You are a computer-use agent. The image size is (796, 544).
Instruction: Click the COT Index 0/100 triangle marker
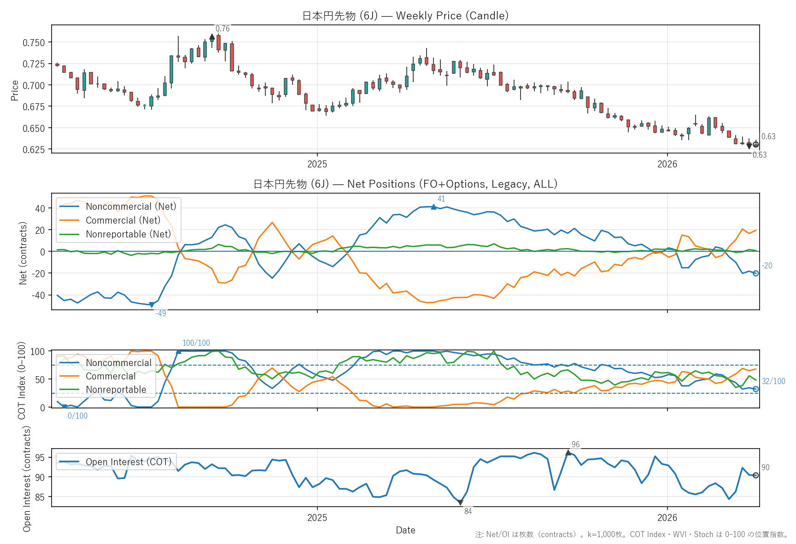(x=64, y=406)
